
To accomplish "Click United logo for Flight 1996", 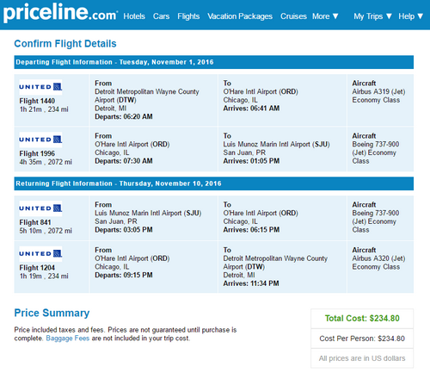I will pyautogui.click(x=40, y=140).
